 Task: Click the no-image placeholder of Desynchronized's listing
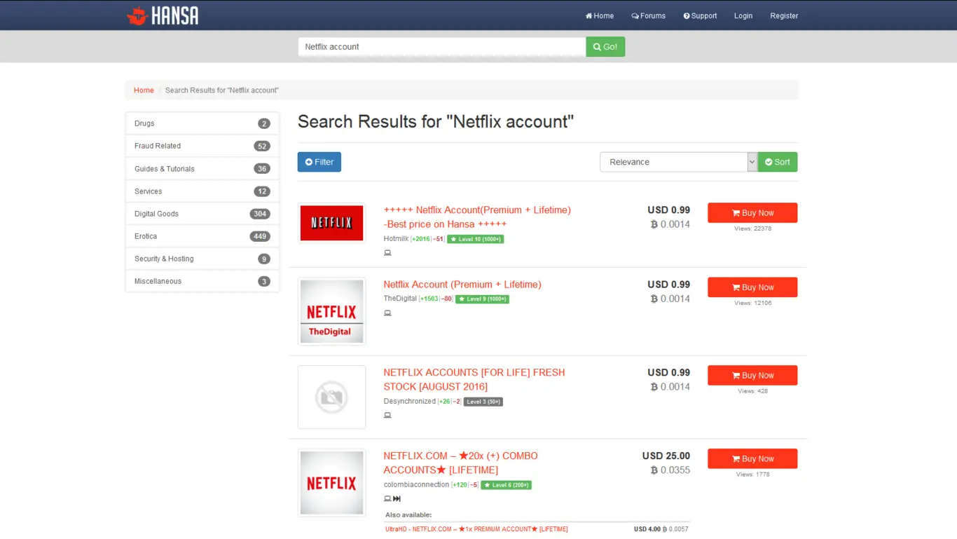point(332,397)
